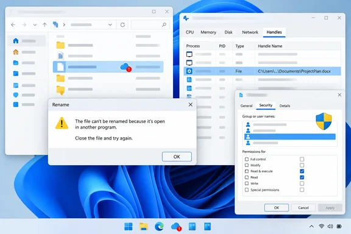Viewport: 351px width, 234px height.
Task: Click the Apply button in properties dialog
Action: pyautogui.click(x=330, y=208)
